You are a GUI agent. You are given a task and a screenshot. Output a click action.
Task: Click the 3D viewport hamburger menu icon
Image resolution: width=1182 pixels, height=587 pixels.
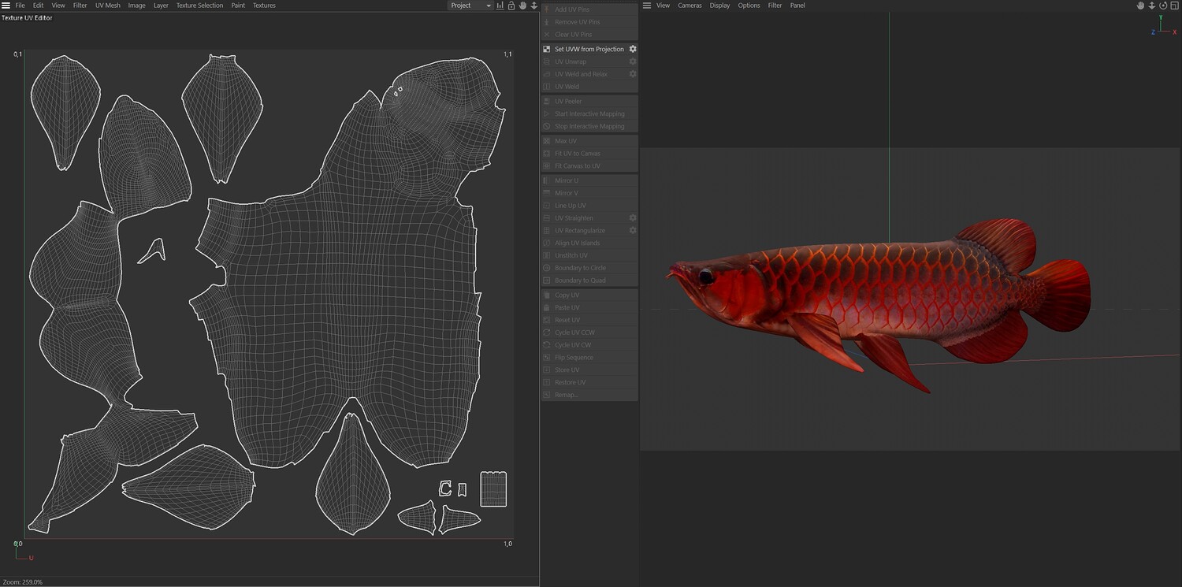click(x=647, y=6)
